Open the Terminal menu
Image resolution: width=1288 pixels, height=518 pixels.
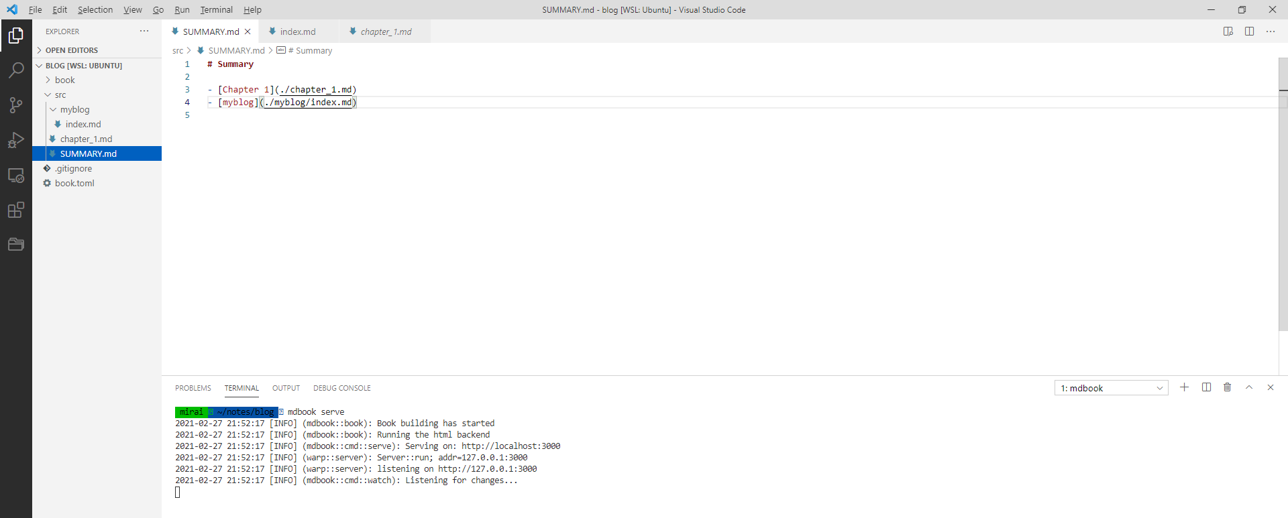click(x=217, y=10)
